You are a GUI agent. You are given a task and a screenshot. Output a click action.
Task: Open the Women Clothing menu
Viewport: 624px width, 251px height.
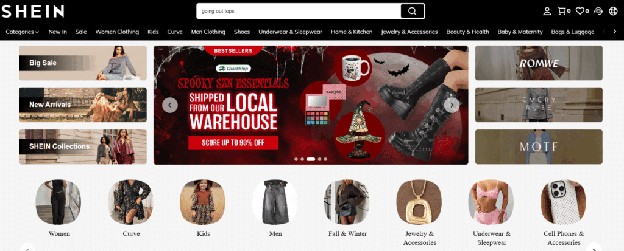(117, 32)
